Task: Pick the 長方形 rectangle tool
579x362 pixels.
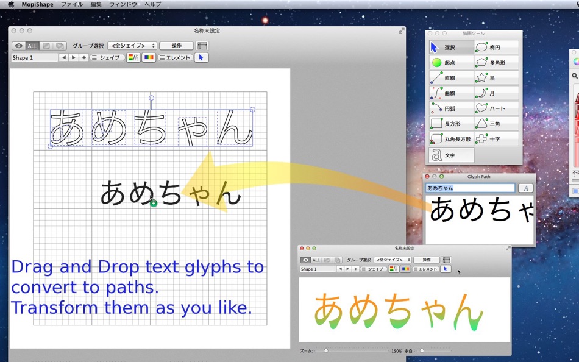Action: [x=451, y=124]
